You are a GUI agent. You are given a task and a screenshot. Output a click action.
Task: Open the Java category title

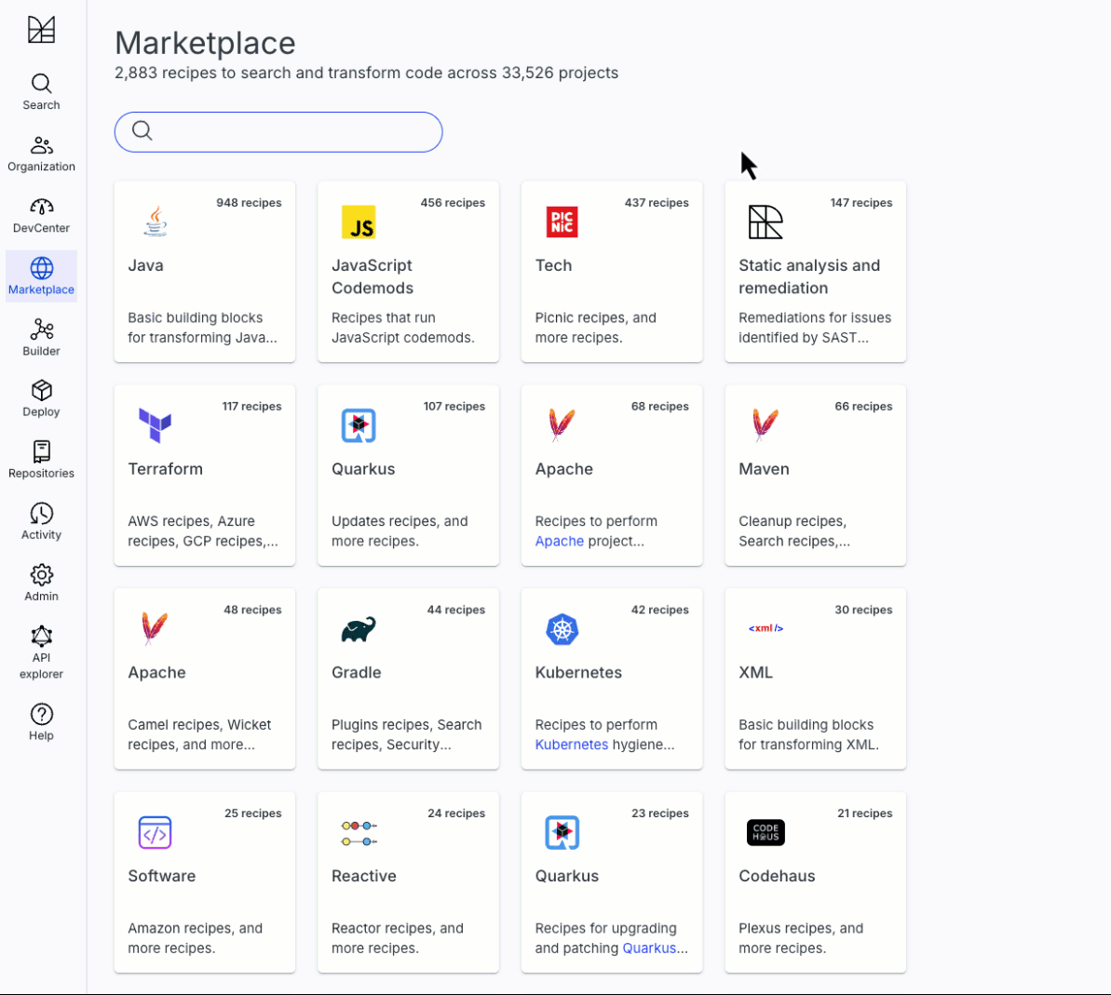click(x=145, y=265)
